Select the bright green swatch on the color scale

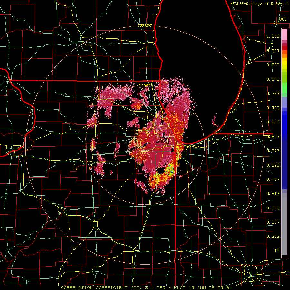[x=285, y=88]
